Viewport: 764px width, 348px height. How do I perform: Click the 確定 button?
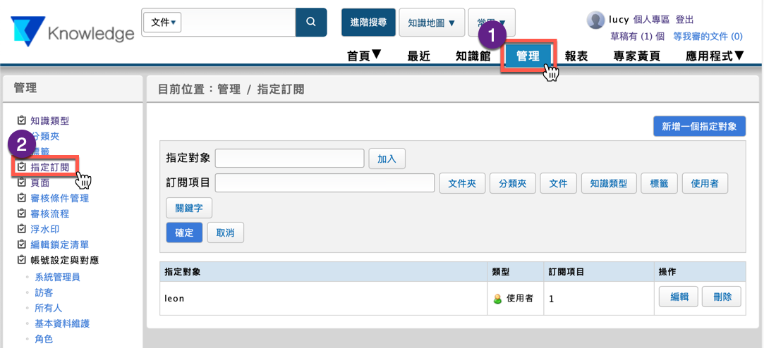tap(184, 232)
